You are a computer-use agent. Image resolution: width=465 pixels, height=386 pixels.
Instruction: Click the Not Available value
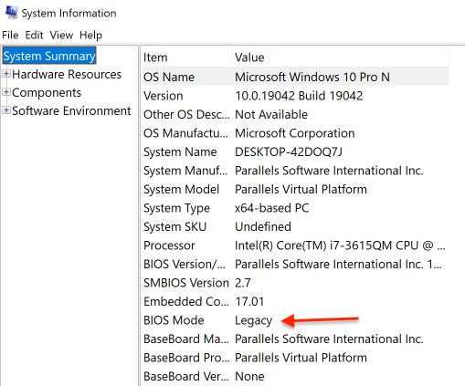pos(271,114)
